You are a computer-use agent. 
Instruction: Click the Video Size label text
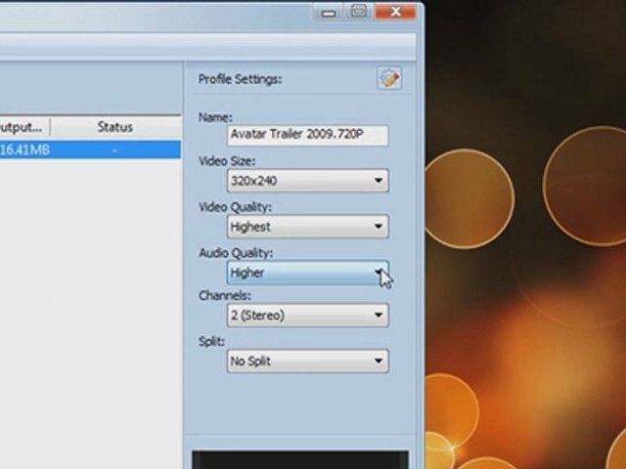point(226,162)
